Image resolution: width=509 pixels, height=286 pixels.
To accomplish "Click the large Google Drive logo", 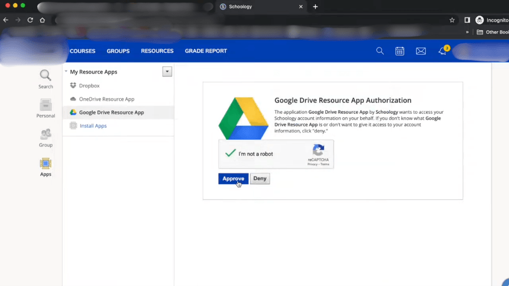I will tap(243, 118).
